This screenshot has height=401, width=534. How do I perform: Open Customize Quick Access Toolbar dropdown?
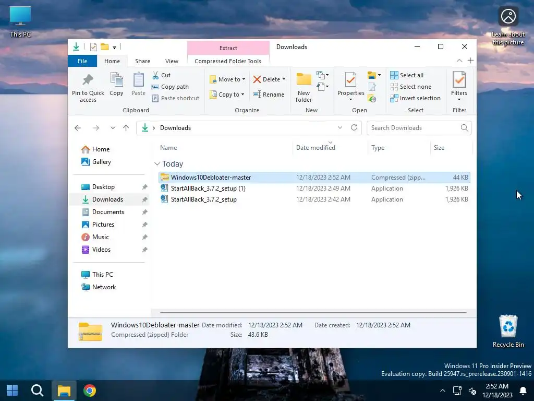[x=114, y=47]
